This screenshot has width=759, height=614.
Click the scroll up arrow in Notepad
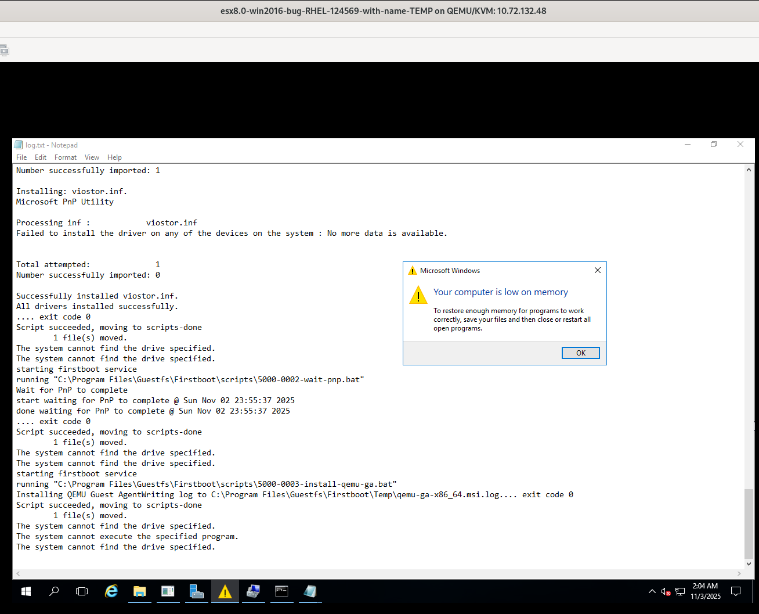coord(749,169)
